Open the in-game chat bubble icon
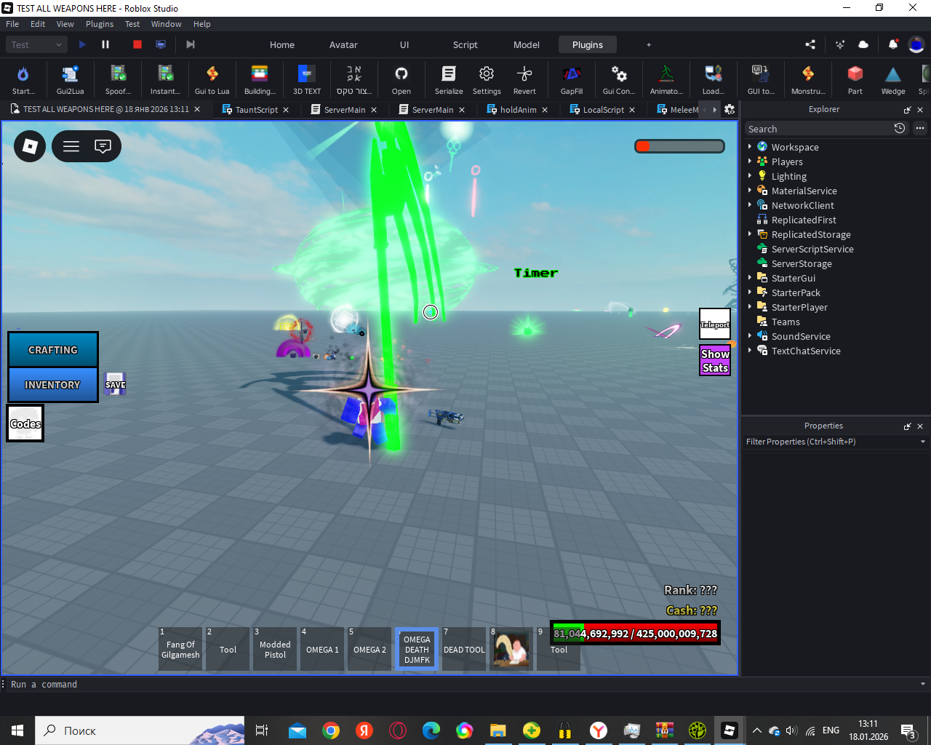 coord(103,146)
